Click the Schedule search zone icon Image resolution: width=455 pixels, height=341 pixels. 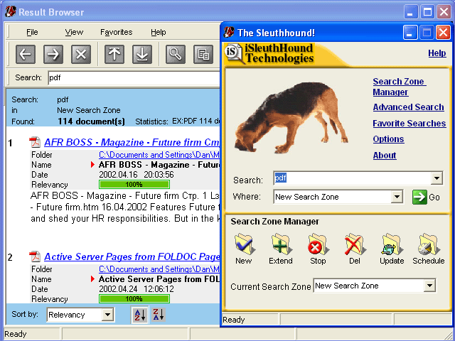tap(429, 249)
